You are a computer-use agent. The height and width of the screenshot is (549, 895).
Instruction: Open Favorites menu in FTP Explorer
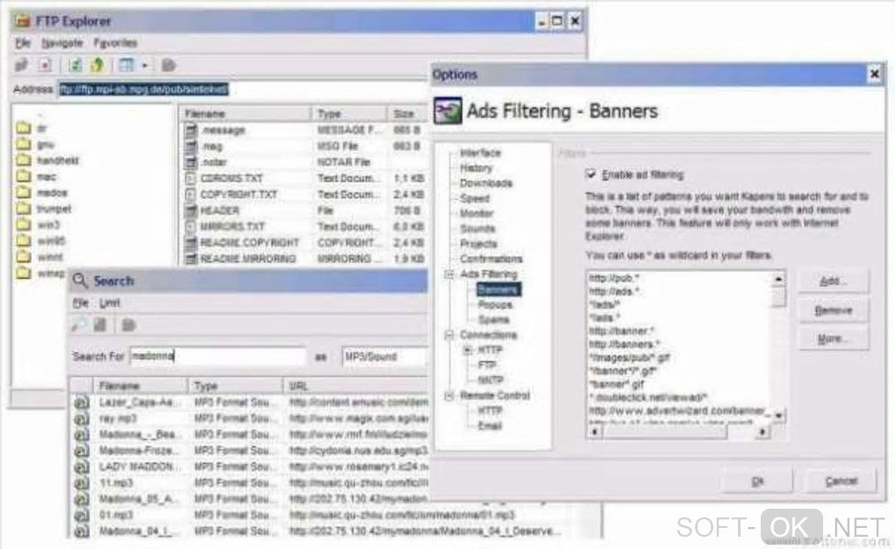click(x=115, y=43)
